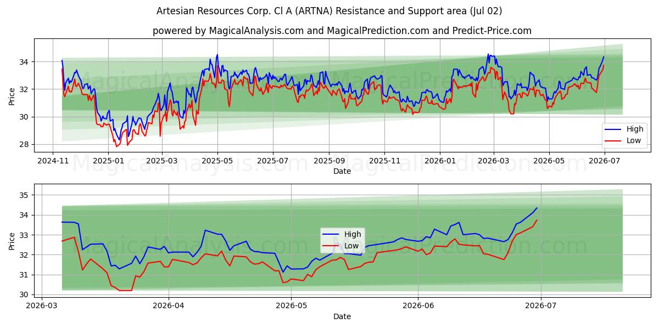Click the 'Date' axis label under the bottom chart

342,316
